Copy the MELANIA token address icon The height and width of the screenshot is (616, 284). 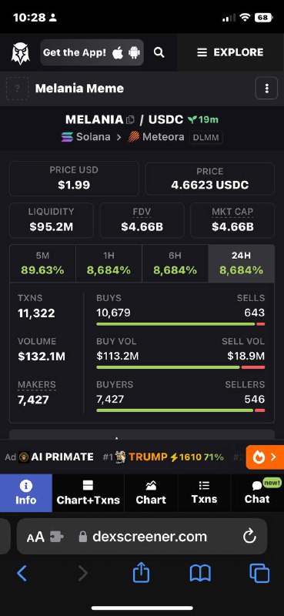coord(130,119)
